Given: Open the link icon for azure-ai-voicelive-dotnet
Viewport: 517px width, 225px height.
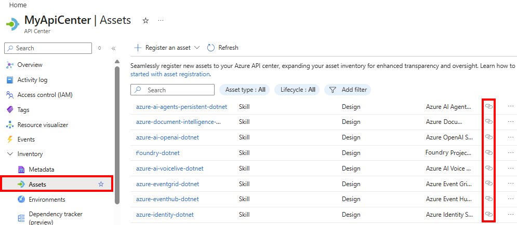Looking at the screenshot, I should (488, 168).
